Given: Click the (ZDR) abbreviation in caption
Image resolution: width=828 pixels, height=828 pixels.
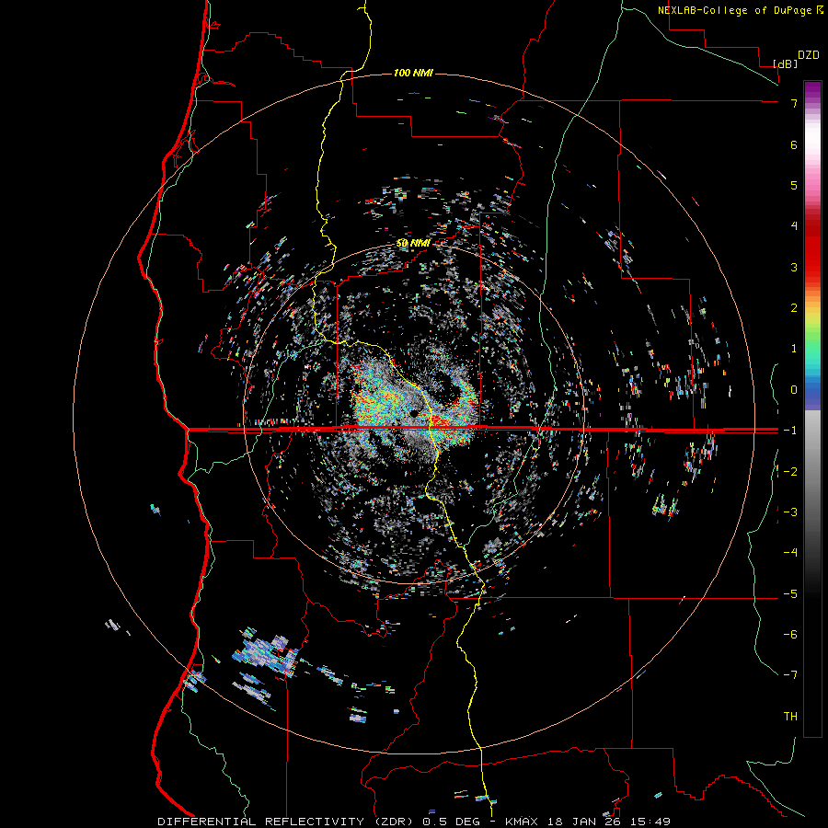Looking at the screenshot, I should (394, 822).
